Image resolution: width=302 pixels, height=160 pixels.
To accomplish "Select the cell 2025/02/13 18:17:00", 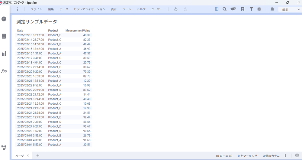I will pos(31,35).
